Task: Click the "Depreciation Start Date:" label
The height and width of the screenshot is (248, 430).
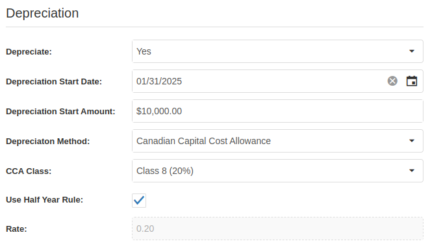Action: pos(54,82)
